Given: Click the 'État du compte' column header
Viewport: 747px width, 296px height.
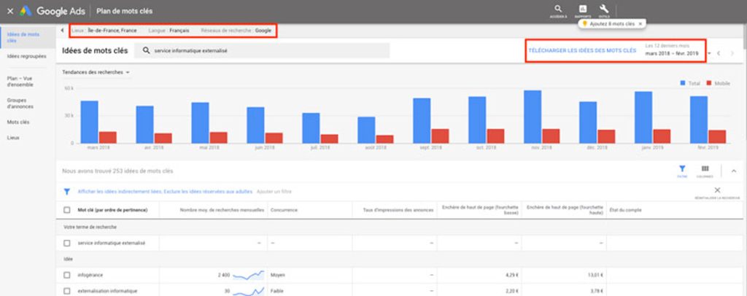Looking at the screenshot, I should pos(626,210).
